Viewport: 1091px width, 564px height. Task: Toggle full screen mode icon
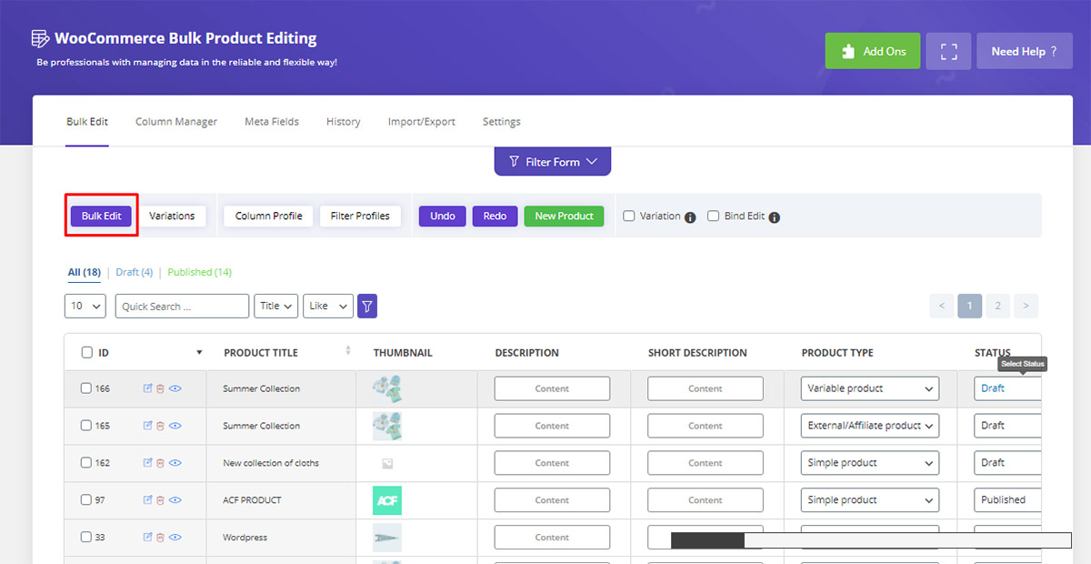tap(948, 51)
